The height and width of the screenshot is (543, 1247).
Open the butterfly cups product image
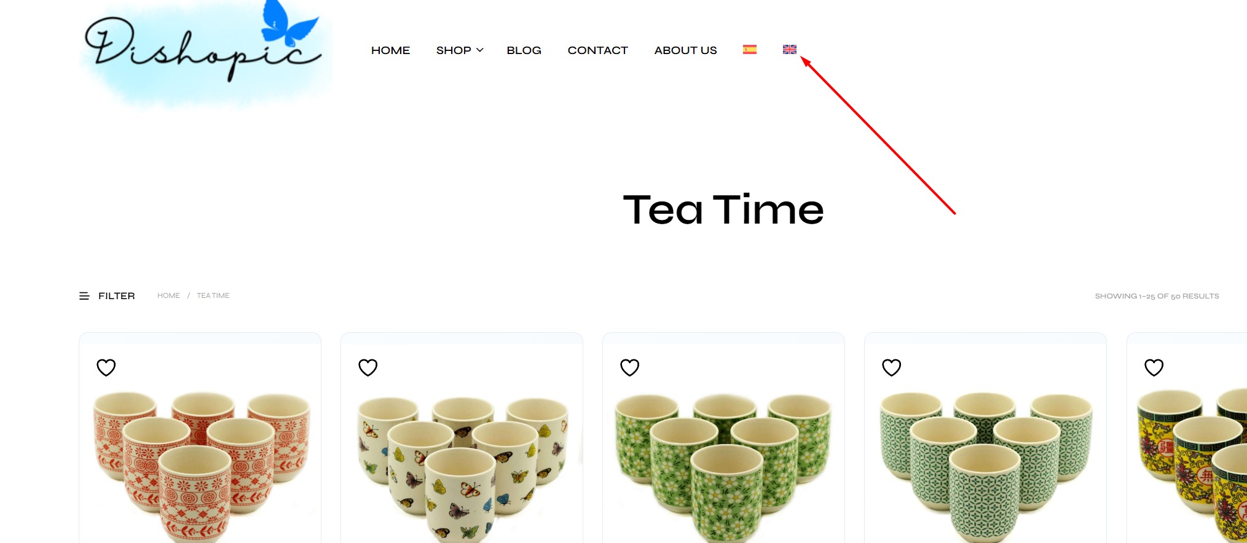click(x=462, y=468)
